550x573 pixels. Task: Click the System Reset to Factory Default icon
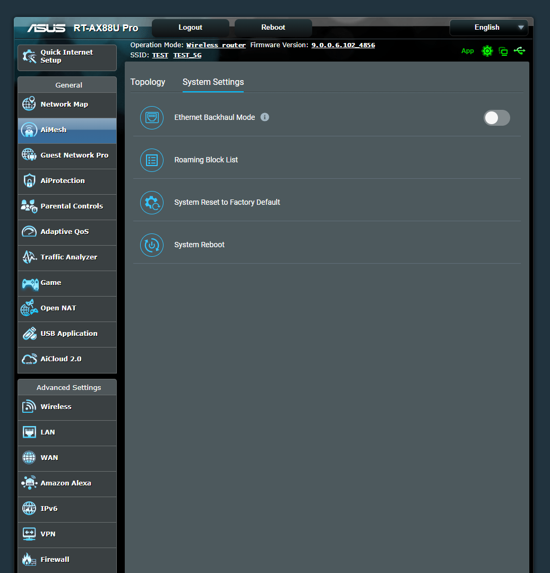(152, 203)
